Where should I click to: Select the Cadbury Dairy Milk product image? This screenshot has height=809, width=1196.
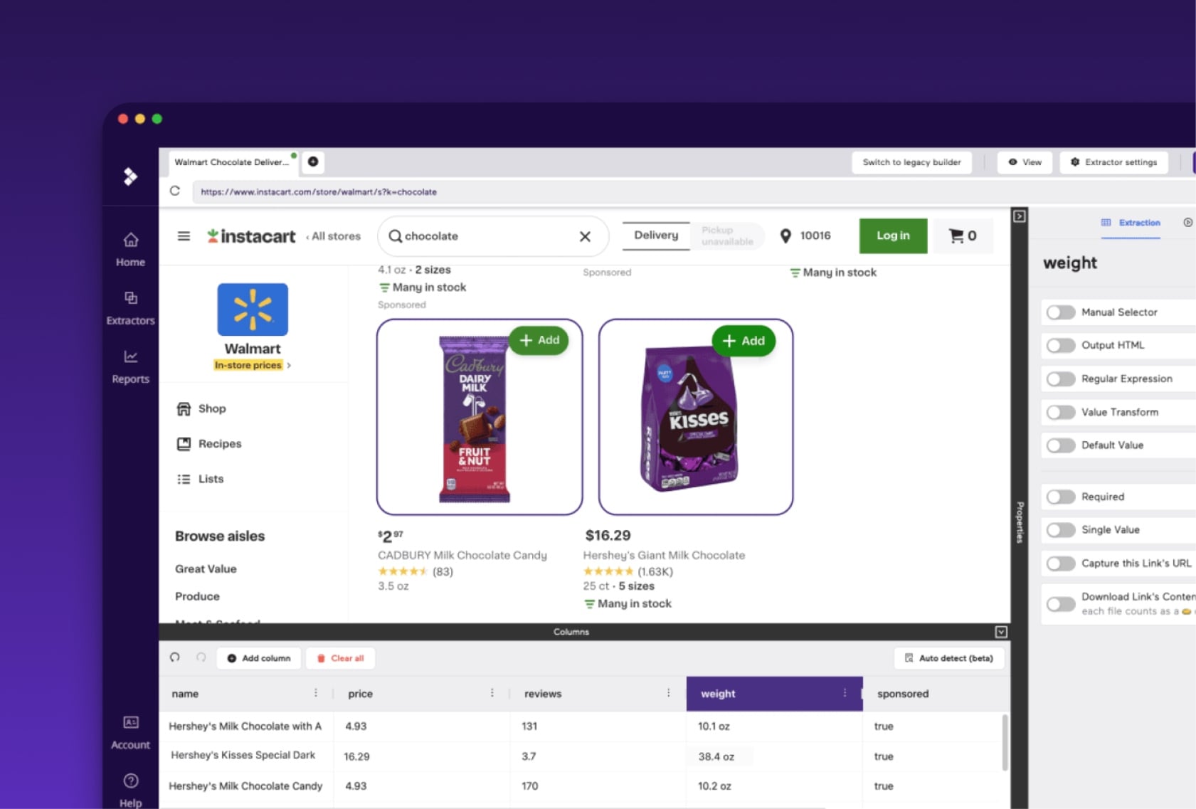pyautogui.click(x=480, y=417)
